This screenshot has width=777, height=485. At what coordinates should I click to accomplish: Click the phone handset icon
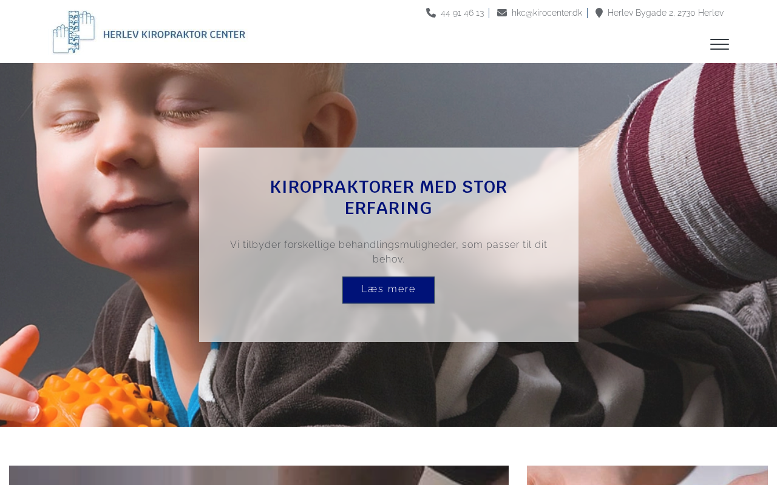click(431, 13)
